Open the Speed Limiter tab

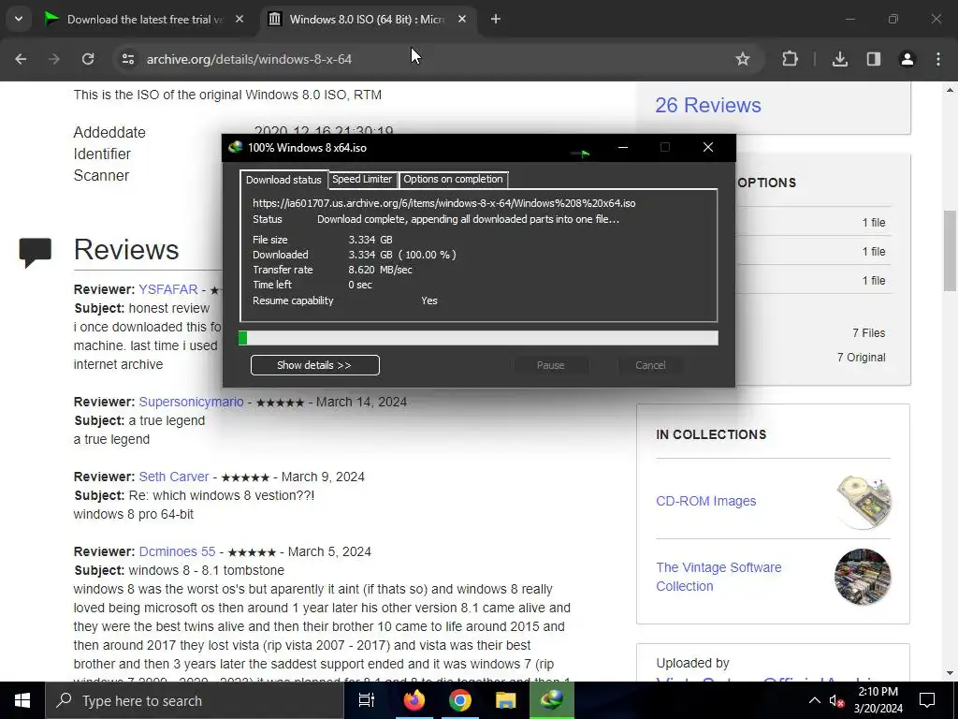[x=362, y=179]
